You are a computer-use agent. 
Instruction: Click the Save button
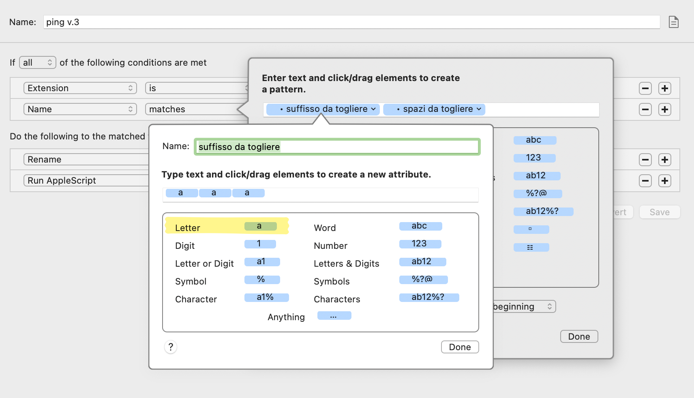pos(660,212)
